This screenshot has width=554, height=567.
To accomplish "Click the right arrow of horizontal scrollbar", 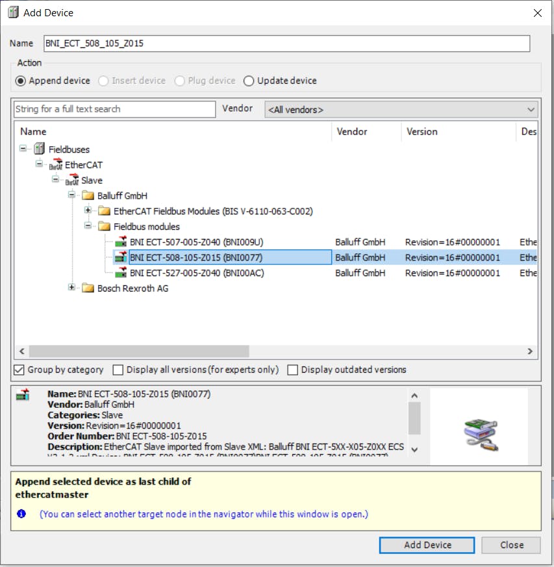I will (x=530, y=351).
